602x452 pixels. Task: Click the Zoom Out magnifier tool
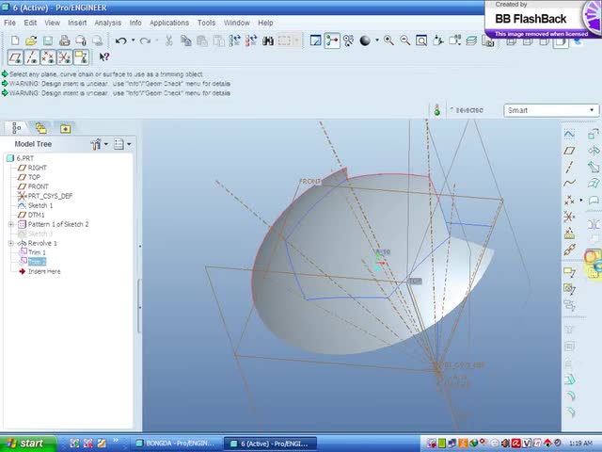pos(404,40)
